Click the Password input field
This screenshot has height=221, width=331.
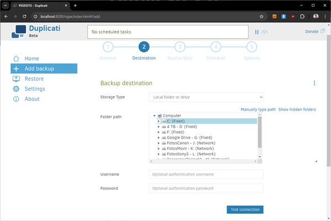[206, 188]
